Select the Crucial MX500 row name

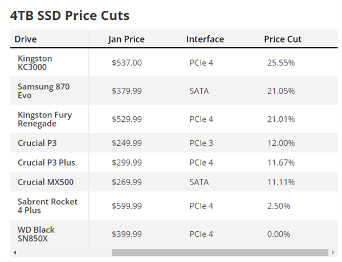46,182
